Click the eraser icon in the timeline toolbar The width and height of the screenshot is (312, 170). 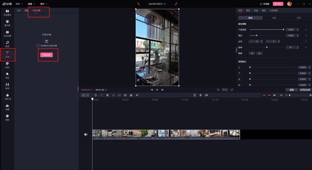pyautogui.click(x=137, y=95)
